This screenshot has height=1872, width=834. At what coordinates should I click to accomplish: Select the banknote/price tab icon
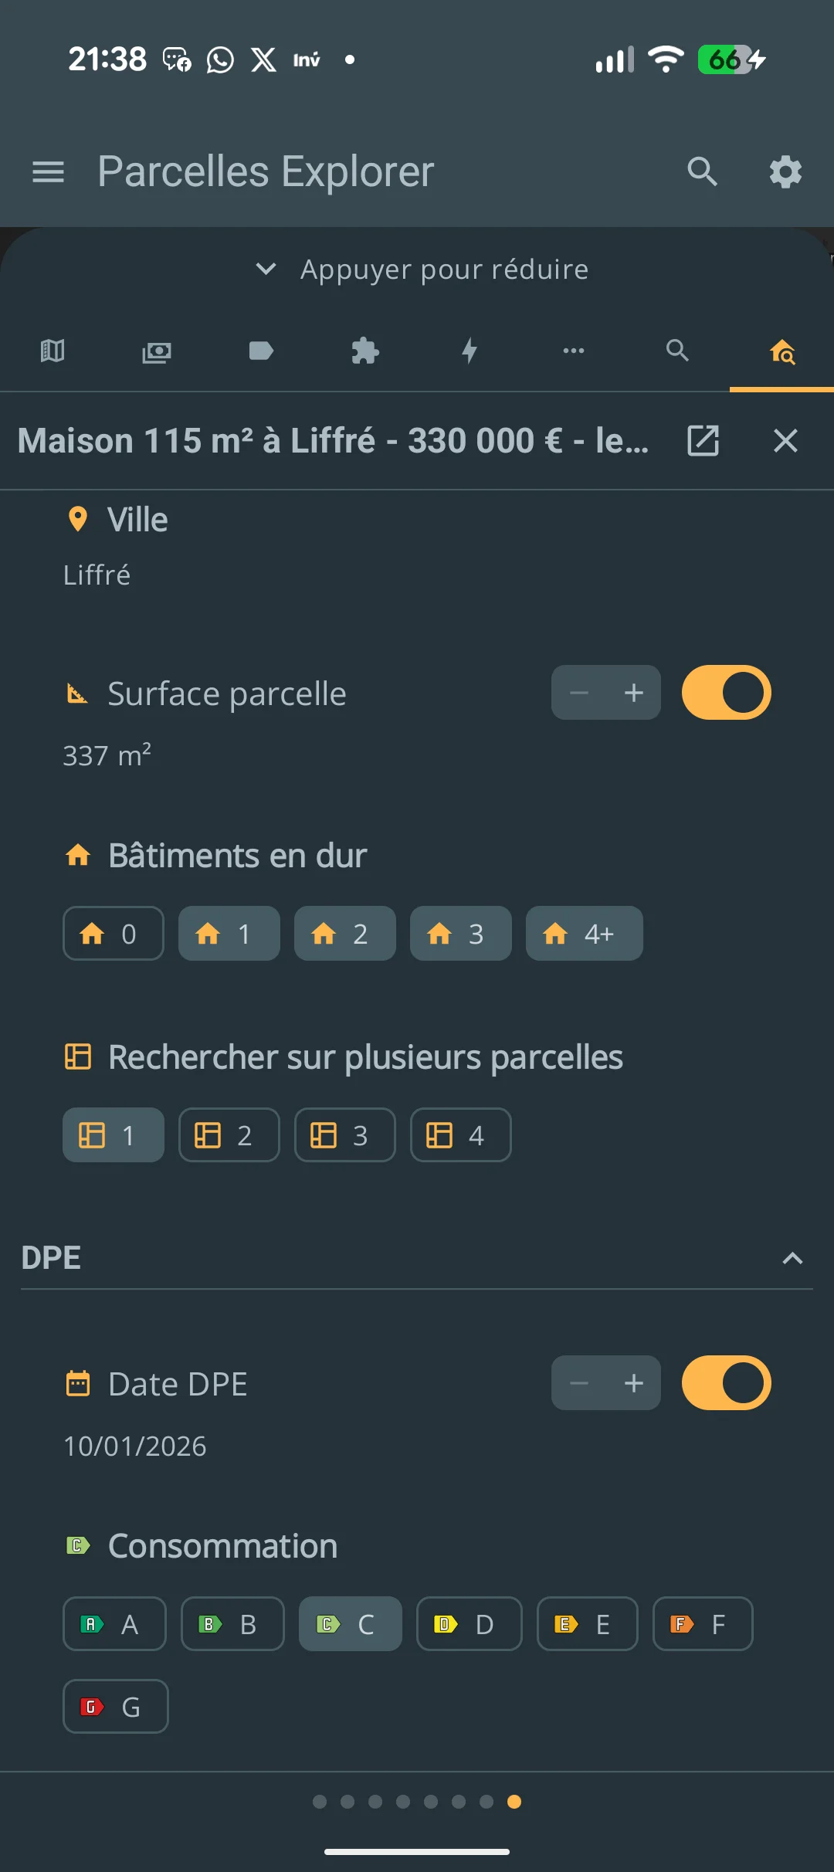(157, 351)
